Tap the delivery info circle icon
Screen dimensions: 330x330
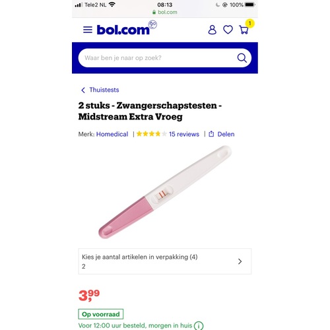pos(199,325)
